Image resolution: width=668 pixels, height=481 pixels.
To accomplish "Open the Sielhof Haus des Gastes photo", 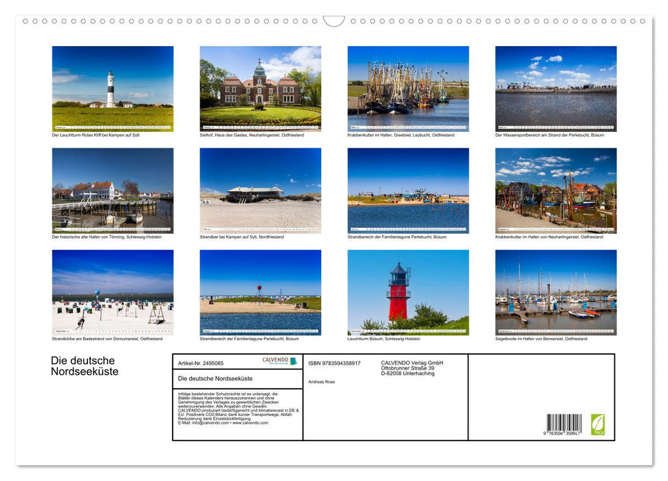I will (x=260, y=89).
